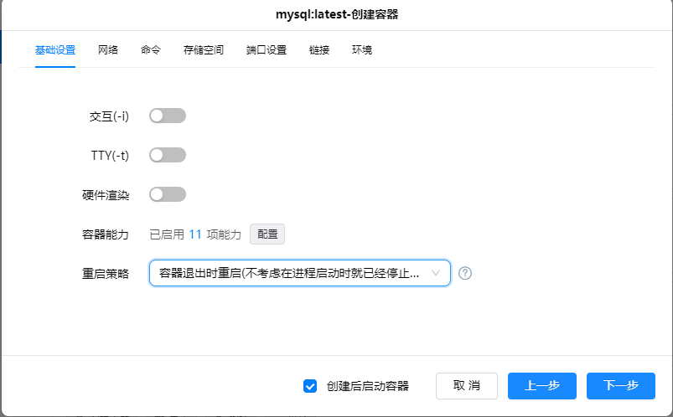This screenshot has height=417, width=673.
Task: Go back with the 上一步 button
Action: (x=542, y=386)
